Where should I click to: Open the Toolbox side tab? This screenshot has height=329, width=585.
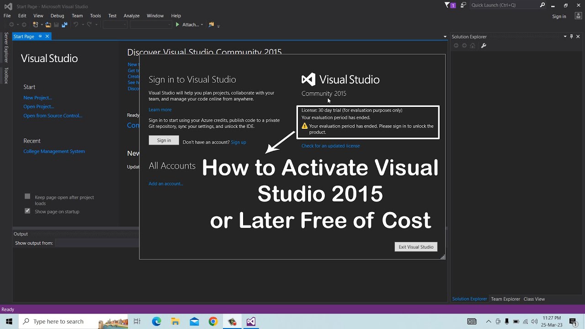[x=6, y=75]
